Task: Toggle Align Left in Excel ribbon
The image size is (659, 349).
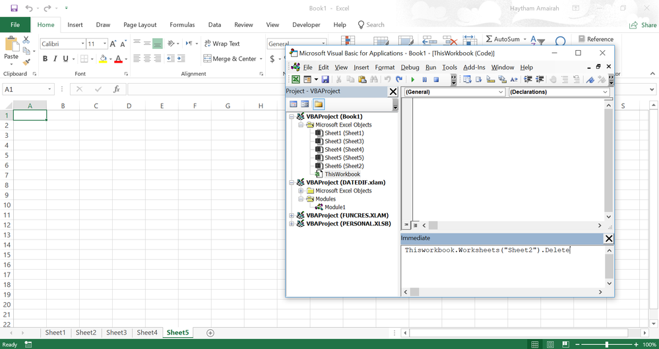Action: pos(137,59)
